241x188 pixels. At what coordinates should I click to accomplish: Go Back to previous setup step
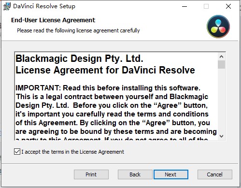[135, 174]
